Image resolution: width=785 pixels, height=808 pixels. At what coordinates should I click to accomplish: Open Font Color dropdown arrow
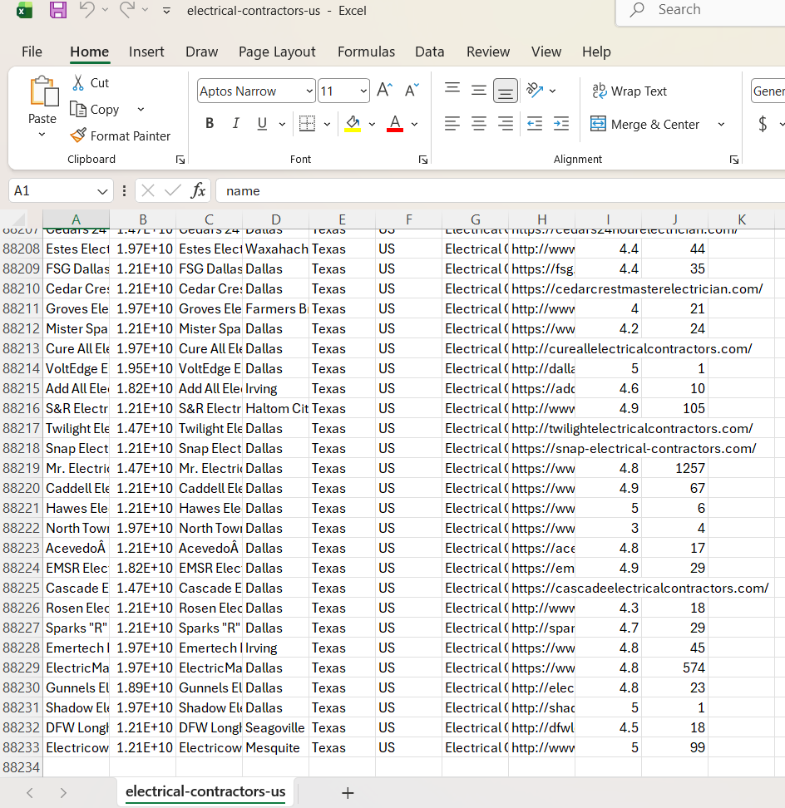(x=414, y=124)
